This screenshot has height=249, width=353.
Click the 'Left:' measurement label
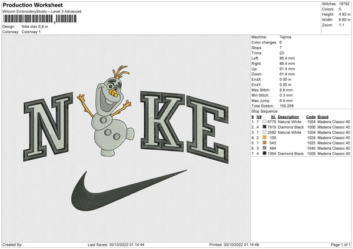pyautogui.click(x=255, y=58)
